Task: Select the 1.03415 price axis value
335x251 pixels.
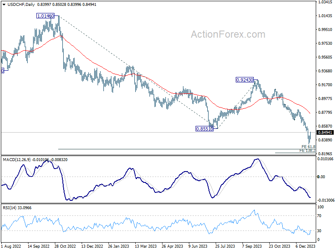Action: [x=325, y=2]
